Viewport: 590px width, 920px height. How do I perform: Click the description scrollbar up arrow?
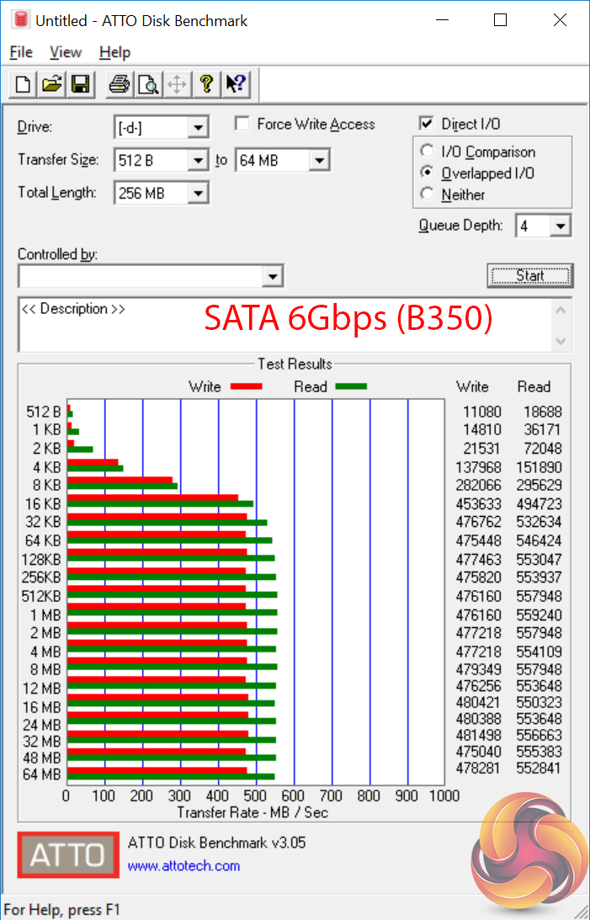(x=561, y=310)
